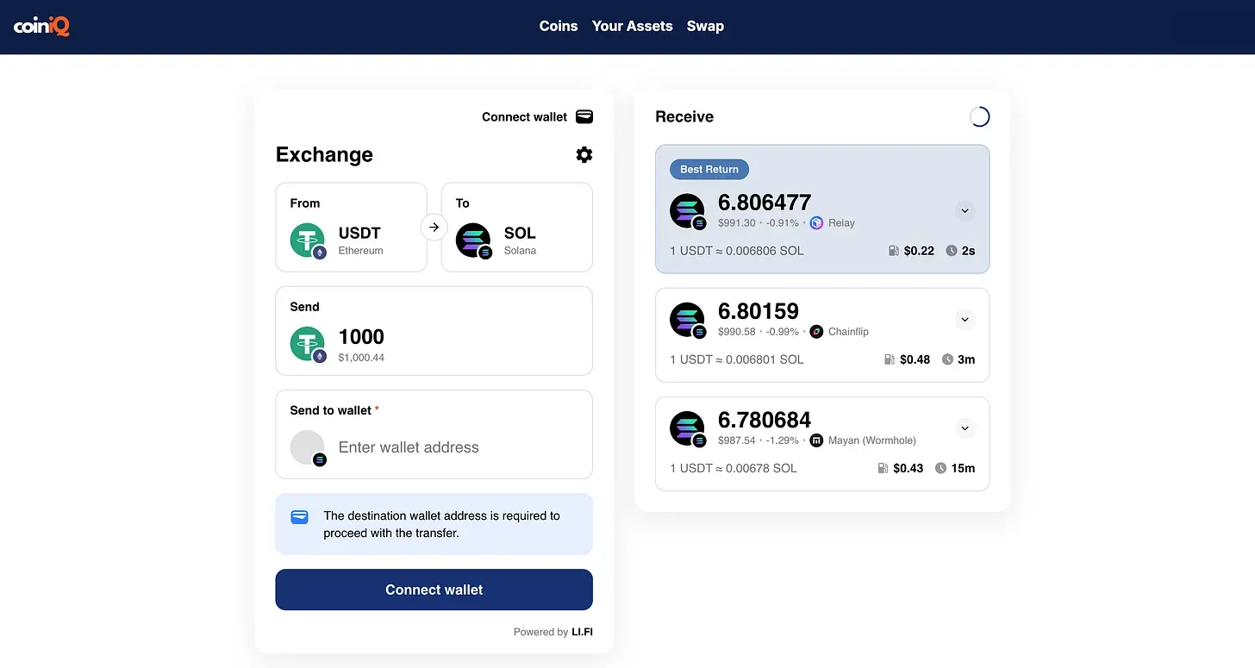Viewport: 1255px width, 668px height.
Task: Click the Exchange heading
Action: tap(324, 154)
